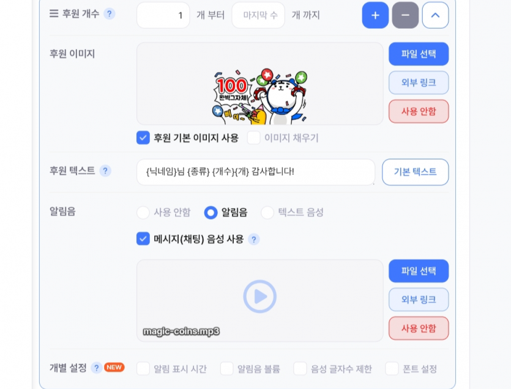The height and width of the screenshot is (389, 511).
Task: Open the help tooltip next to 후원 개수
Action: (109, 14)
